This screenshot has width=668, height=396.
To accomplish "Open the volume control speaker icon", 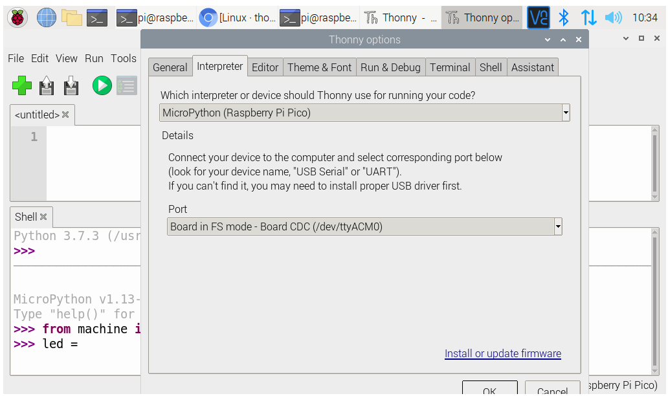I will 614,18.
